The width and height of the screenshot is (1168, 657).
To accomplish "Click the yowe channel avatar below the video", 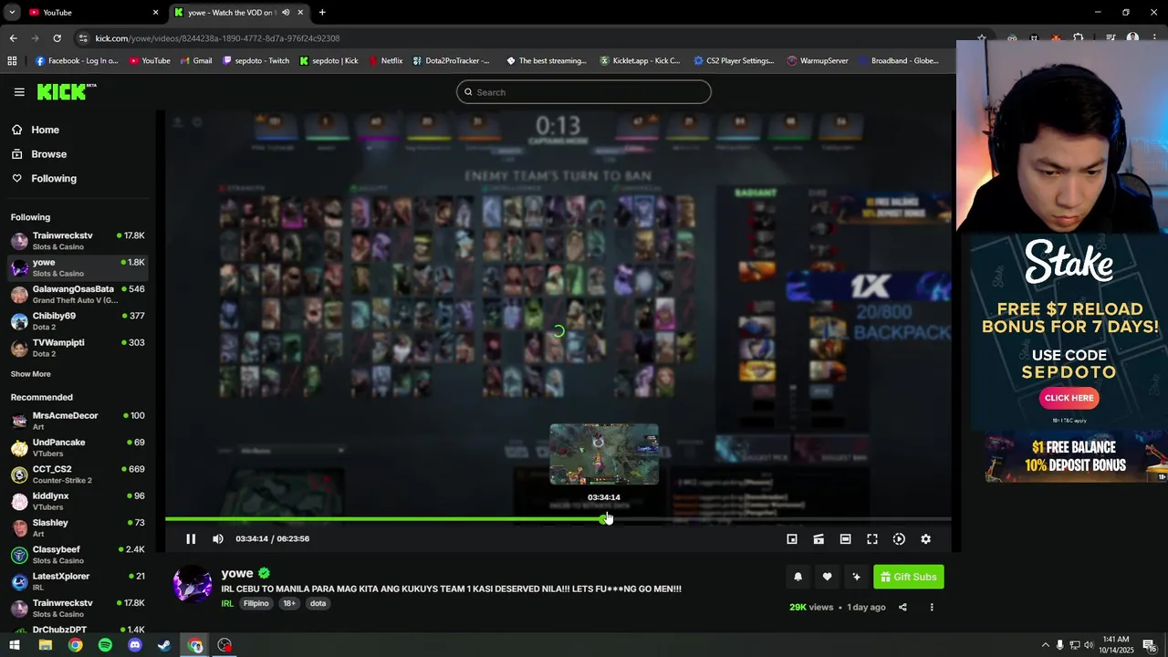I will (x=193, y=585).
